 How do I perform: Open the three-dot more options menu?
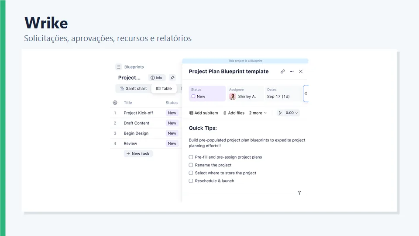click(292, 71)
